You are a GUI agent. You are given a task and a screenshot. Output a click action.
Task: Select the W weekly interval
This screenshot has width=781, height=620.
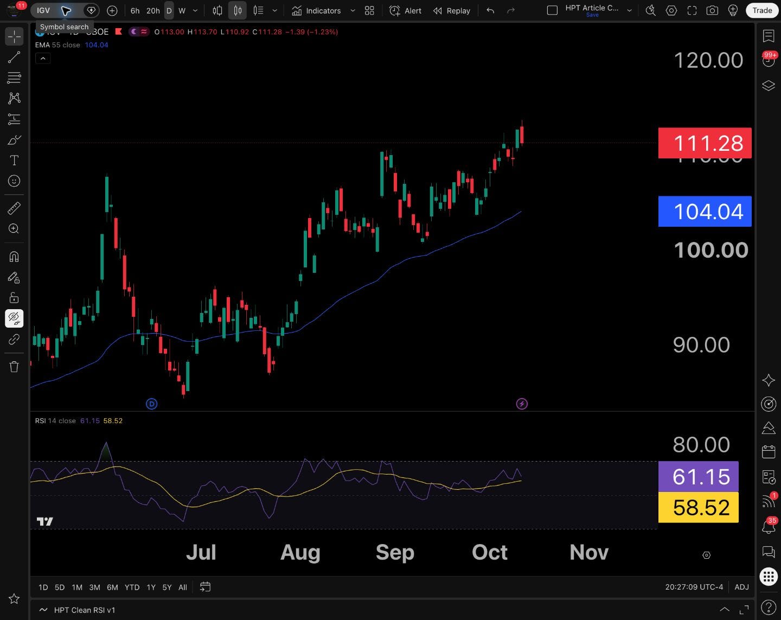point(182,10)
